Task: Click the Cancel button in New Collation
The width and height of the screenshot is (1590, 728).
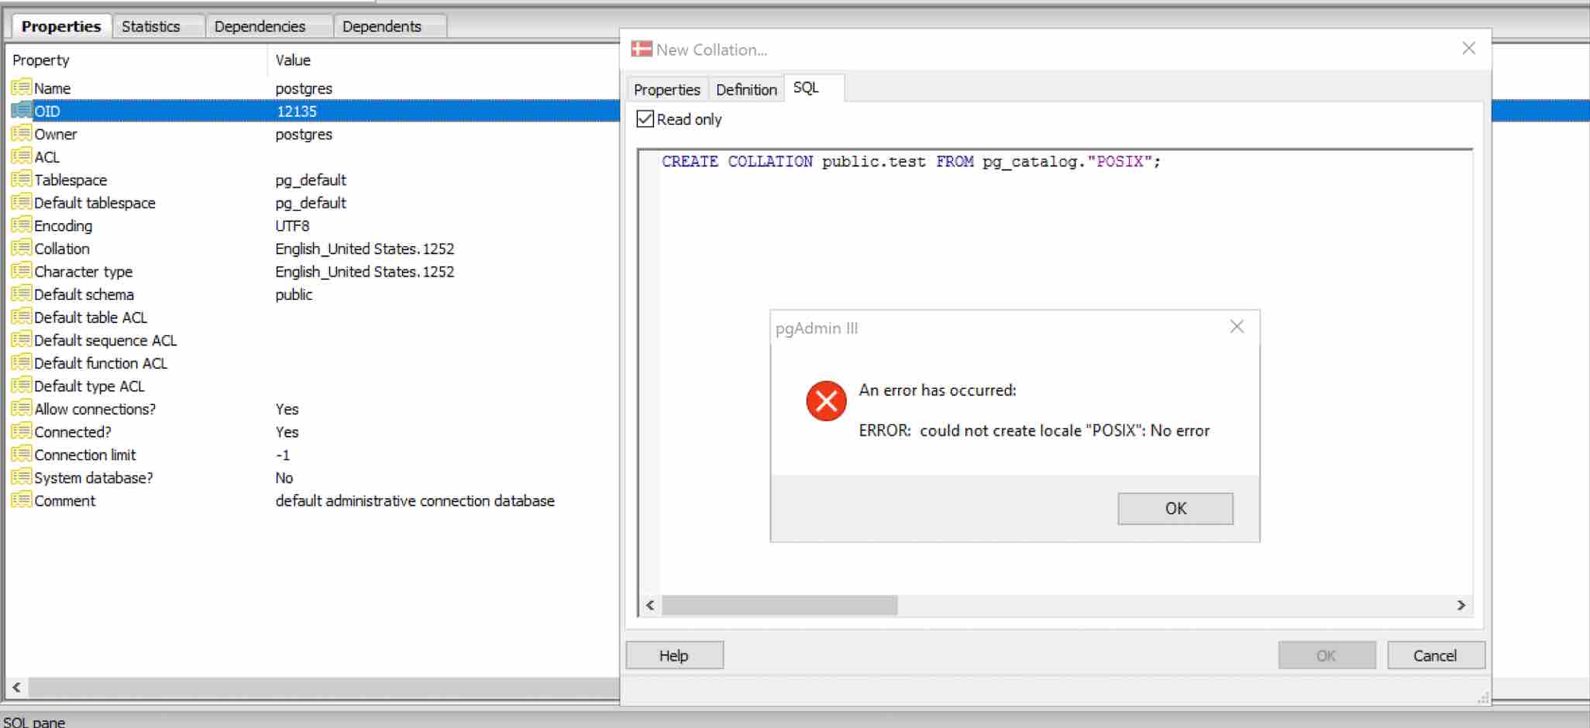Action: click(x=1435, y=655)
